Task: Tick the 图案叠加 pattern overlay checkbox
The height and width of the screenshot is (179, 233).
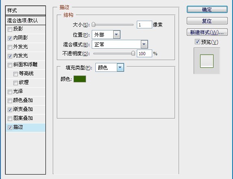Action: coord(10,119)
